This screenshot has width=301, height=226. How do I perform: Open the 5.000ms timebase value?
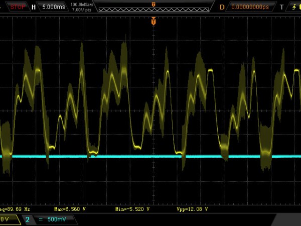54,7
